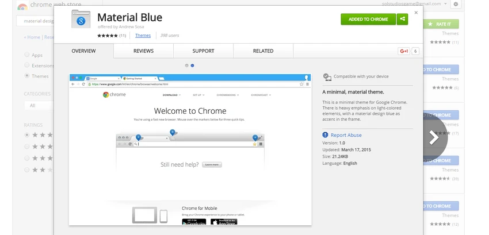
Task: Click the next arrow circle button
Action: click(x=434, y=137)
